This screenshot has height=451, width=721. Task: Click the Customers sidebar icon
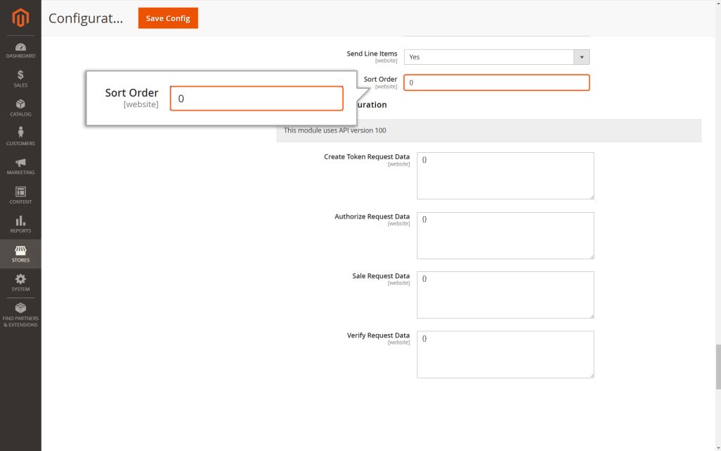pyautogui.click(x=20, y=137)
